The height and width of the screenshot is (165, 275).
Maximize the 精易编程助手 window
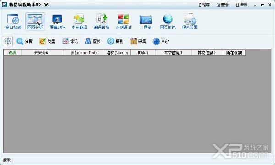pos(263,5)
